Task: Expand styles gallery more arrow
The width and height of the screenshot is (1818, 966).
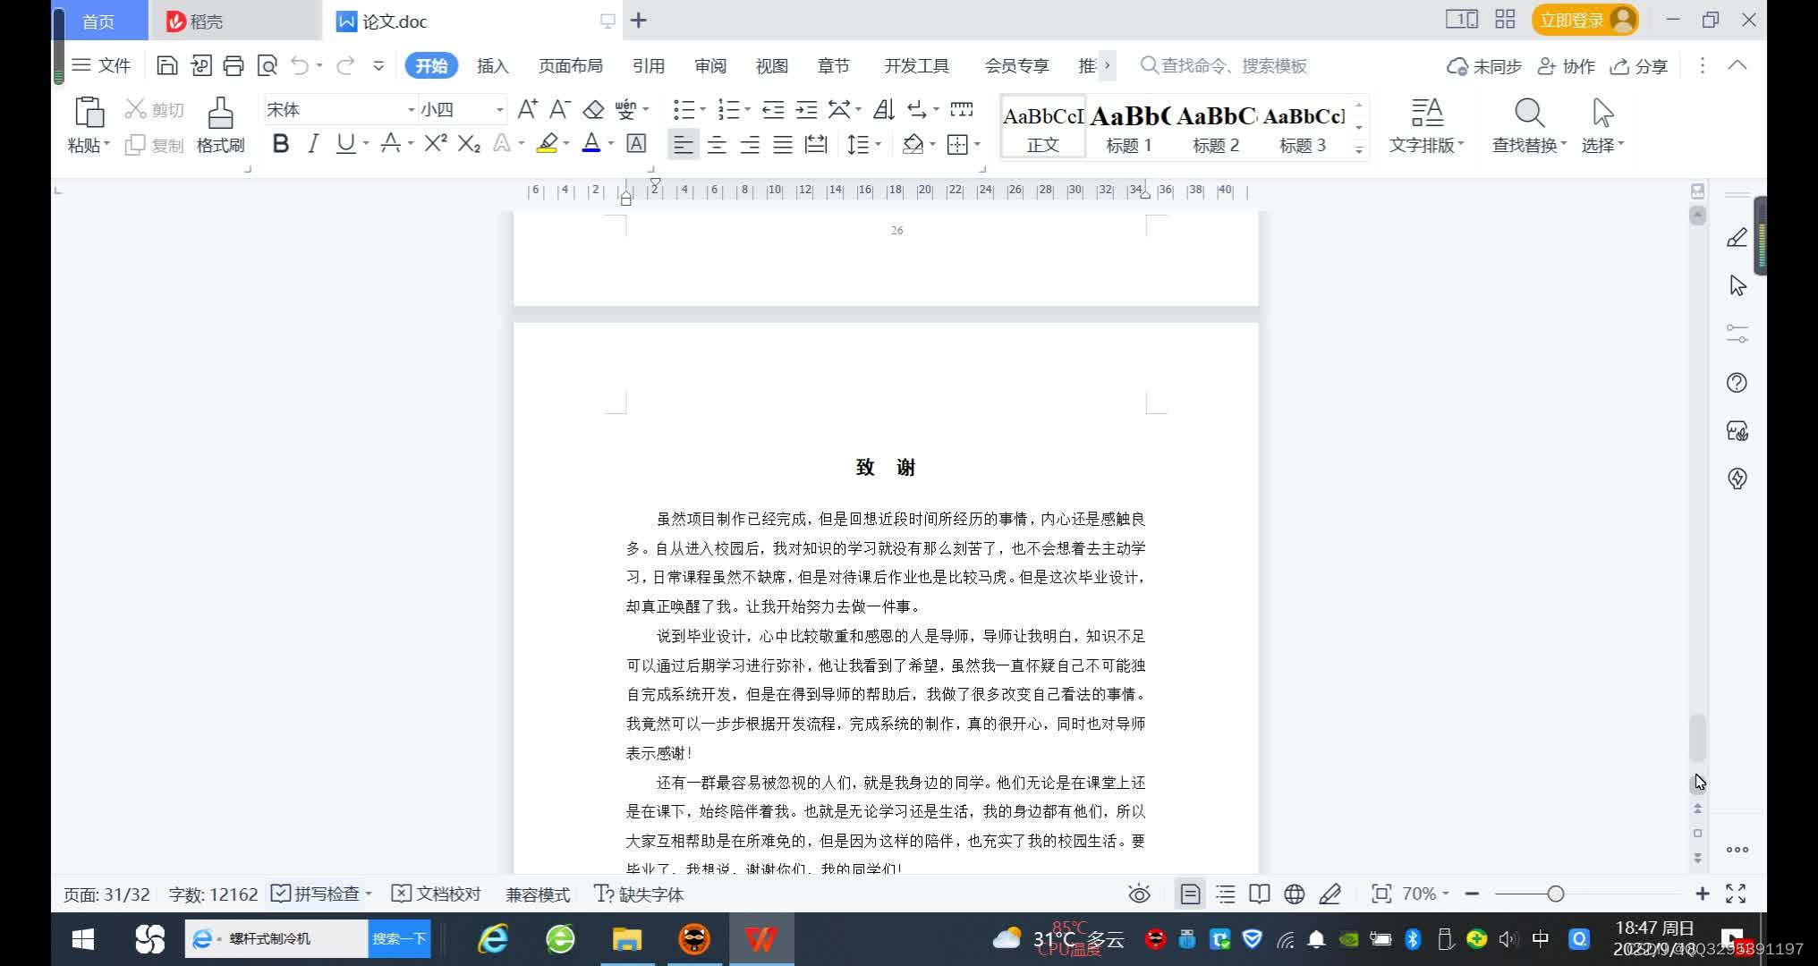Action: point(1359,149)
